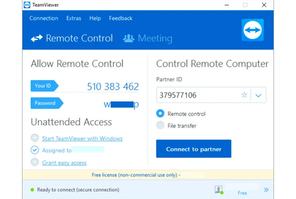Expand Computers & Contacts with double arrow
This screenshot has width=296, height=199.
(266, 190)
